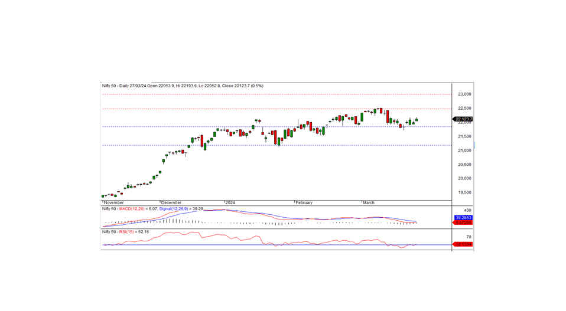Click the March date axis label

[369, 203]
